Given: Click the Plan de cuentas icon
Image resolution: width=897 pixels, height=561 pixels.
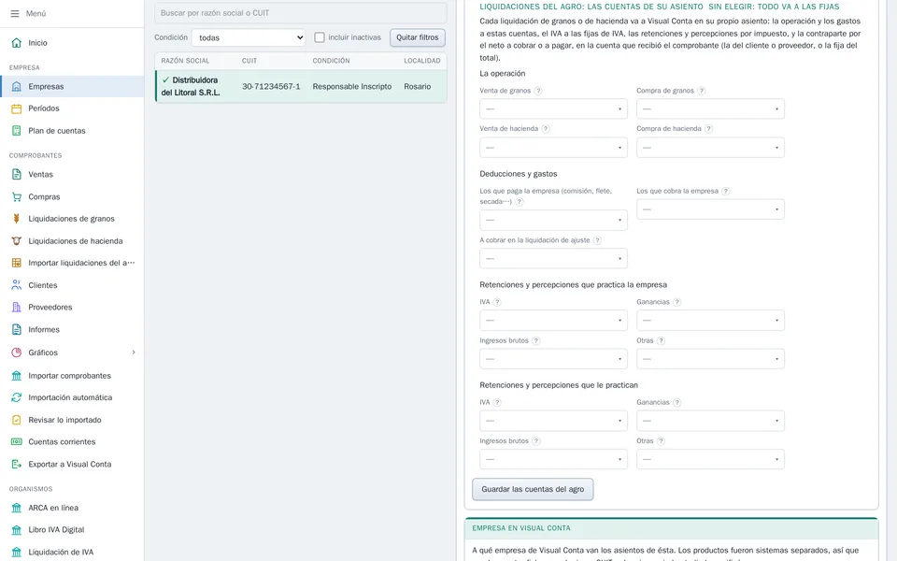Looking at the screenshot, I should [x=17, y=131].
